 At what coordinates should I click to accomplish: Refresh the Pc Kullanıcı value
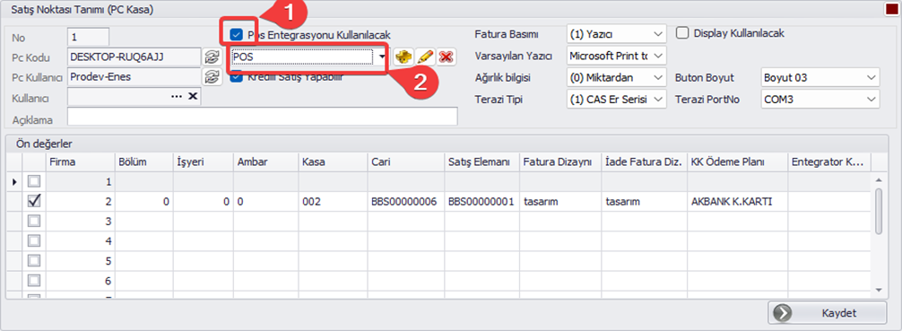(x=212, y=77)
